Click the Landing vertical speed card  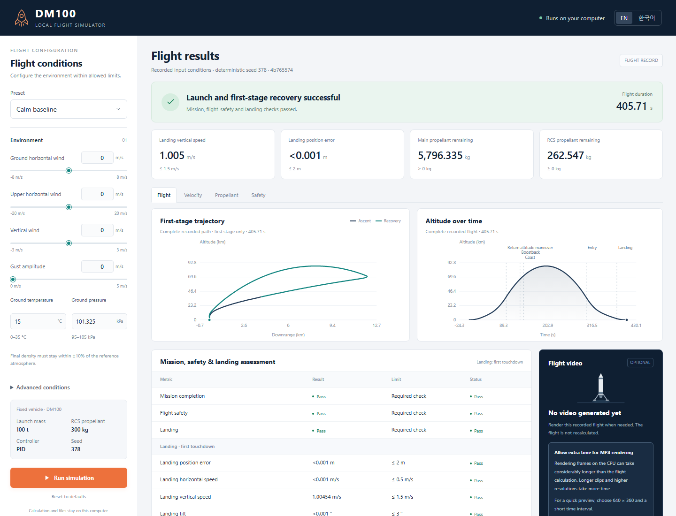pyautogui.click(x=213, y=154)
